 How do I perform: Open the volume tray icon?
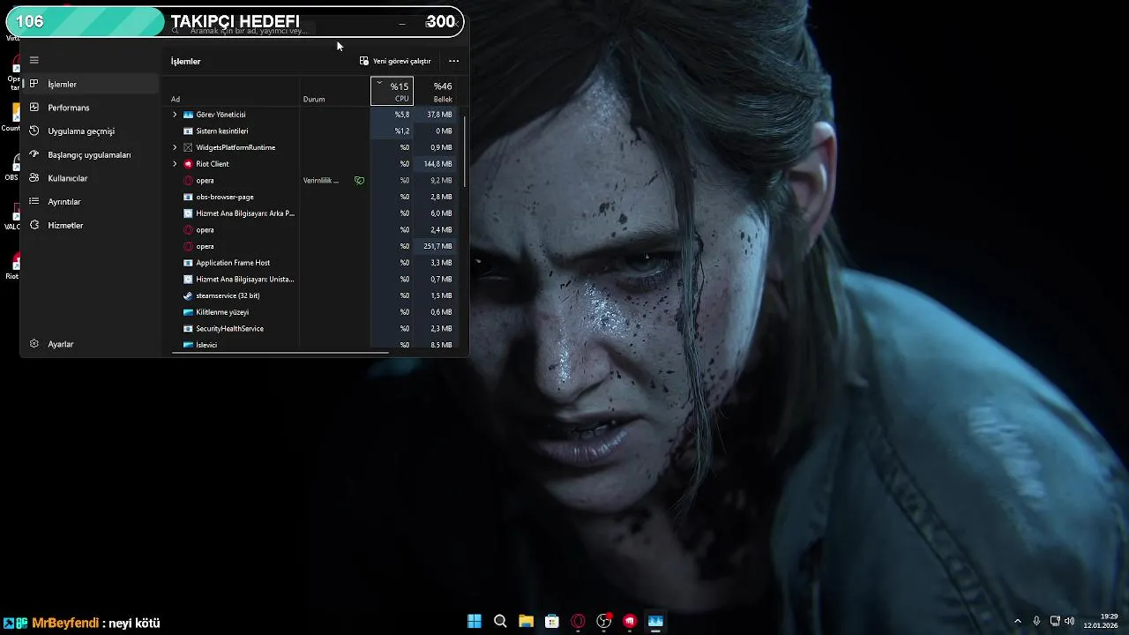point(1069,621)
